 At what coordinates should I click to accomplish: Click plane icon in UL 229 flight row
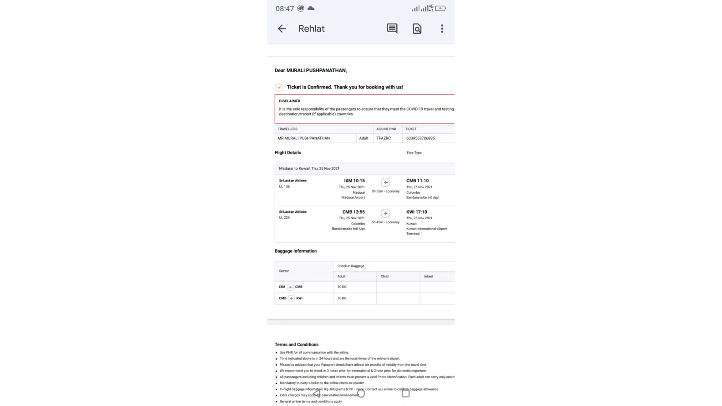(x=385, y=214)
